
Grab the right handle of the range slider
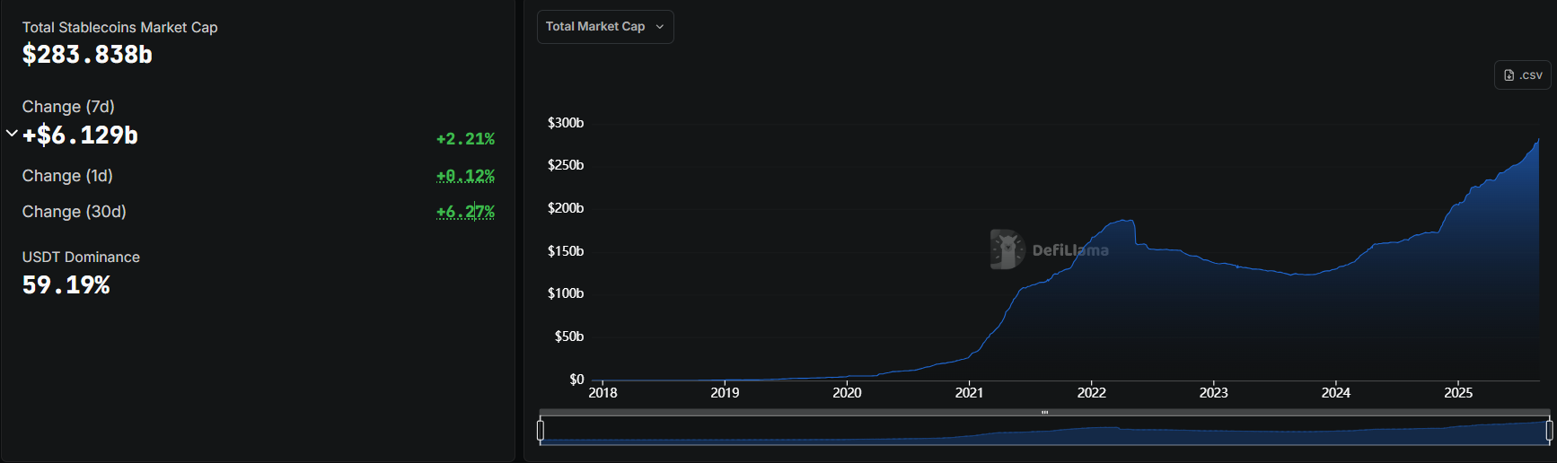tap(1549, 431)
